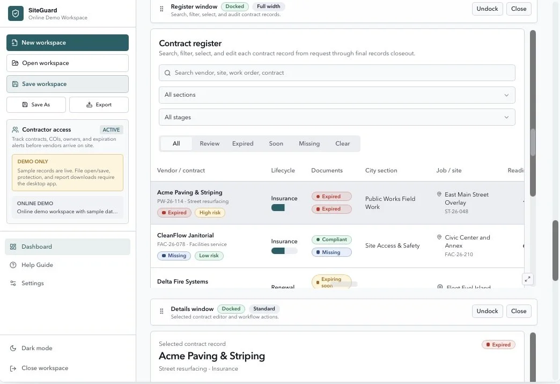560x384 pixels.
Task: Click the Close workspace exit icon
Action: click(x=13, y=368)
